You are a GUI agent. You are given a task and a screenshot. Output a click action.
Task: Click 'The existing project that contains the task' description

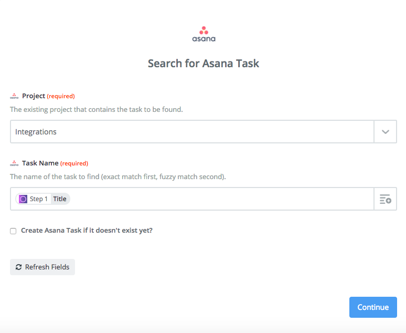(x=97, y=109)
